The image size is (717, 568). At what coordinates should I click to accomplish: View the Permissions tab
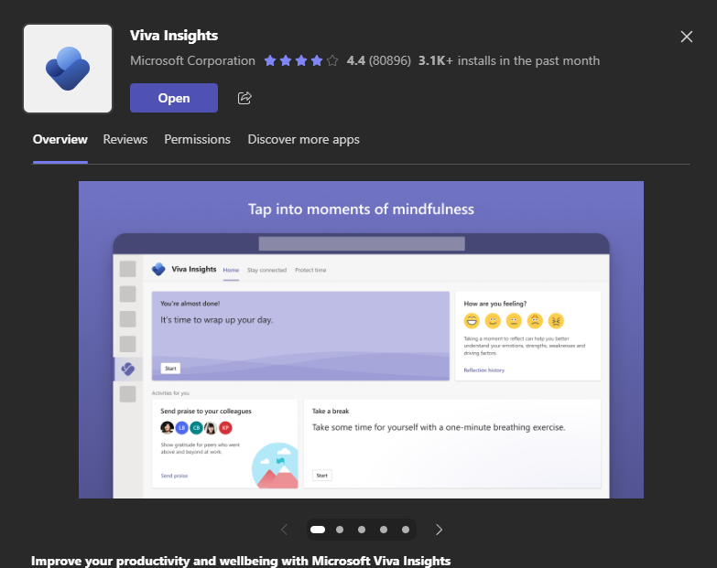(x=197, y=139)
